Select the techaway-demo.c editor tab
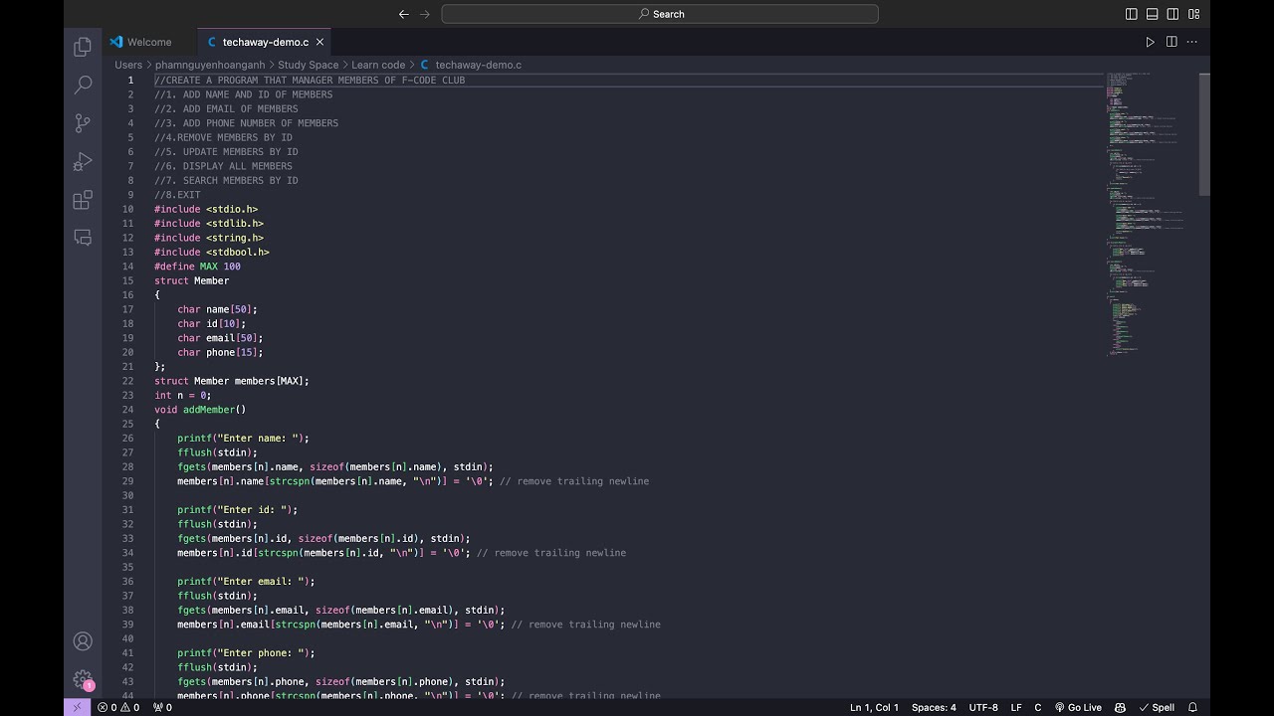1274x716 pixels. click(265, 42)
